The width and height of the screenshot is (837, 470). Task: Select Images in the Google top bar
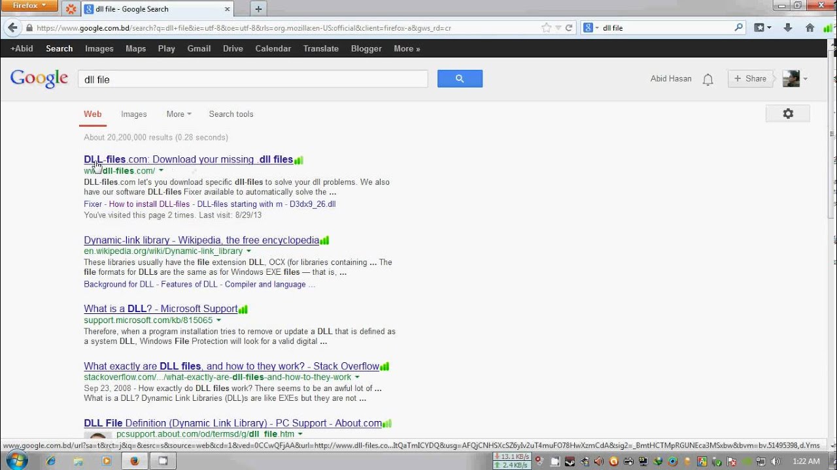tap(99, 49)
